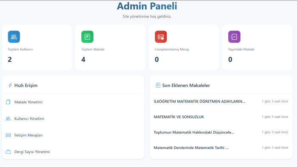Click the timestamp beside the İLKÖĞRETİM MATEMATİK article
The width and height of the screenshot is (297, 167).
click(275, 101)
